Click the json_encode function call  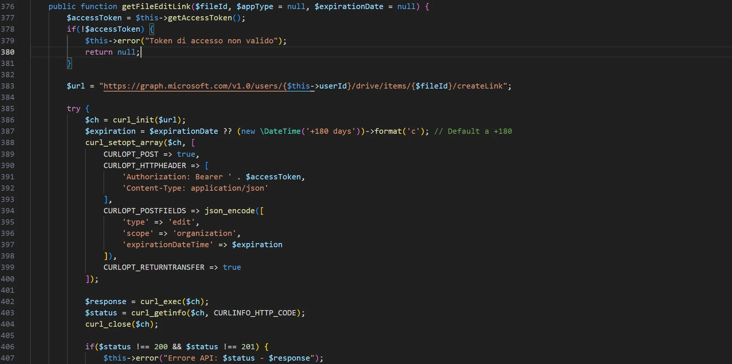[229, 211]
